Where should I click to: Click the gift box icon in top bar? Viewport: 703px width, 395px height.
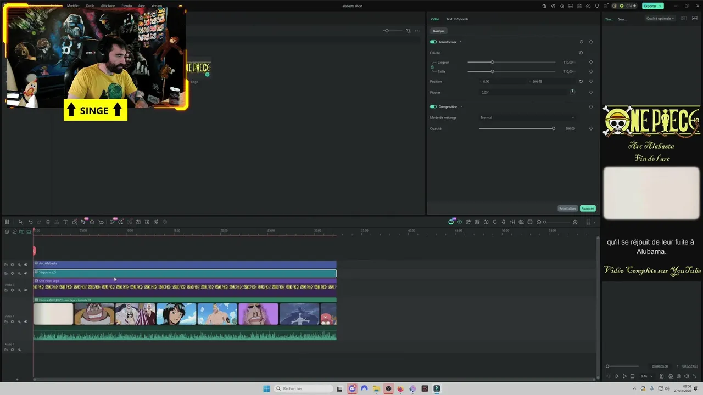click(x=544, y=6)
